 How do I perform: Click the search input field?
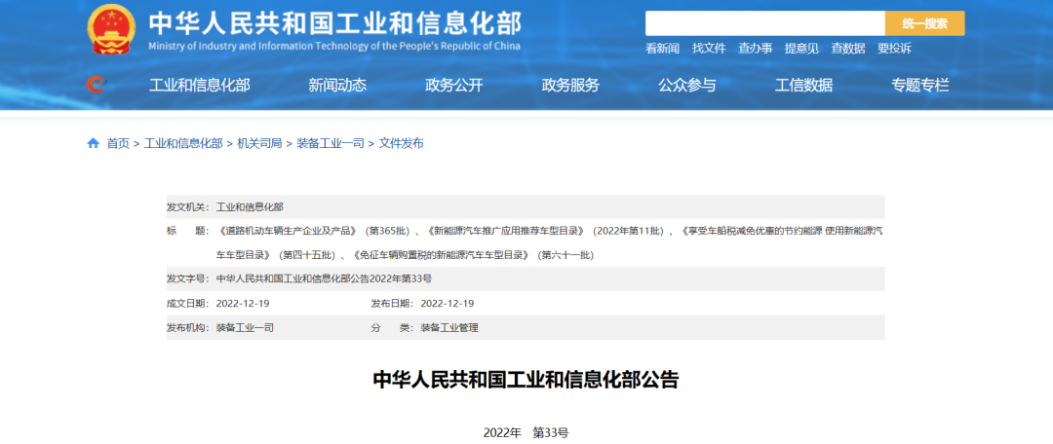pos(764,23)
